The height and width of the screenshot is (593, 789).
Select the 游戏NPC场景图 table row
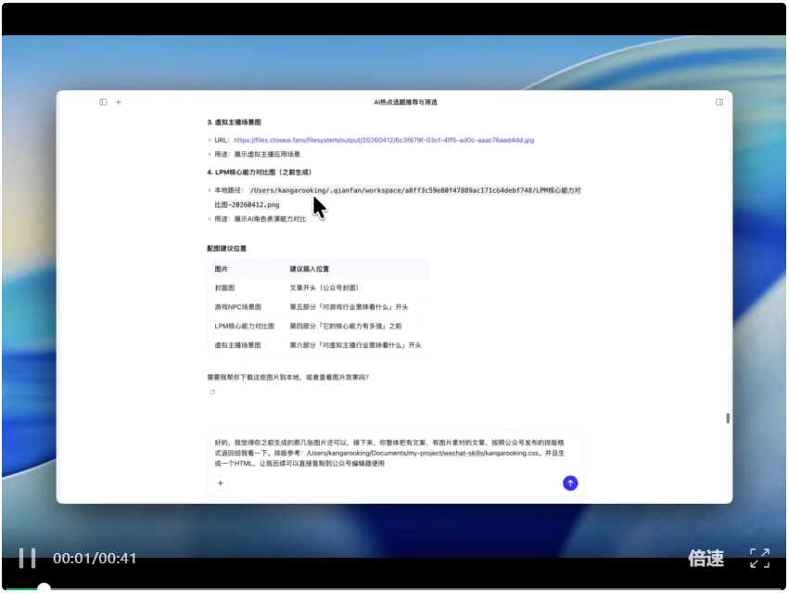[317, 306]
